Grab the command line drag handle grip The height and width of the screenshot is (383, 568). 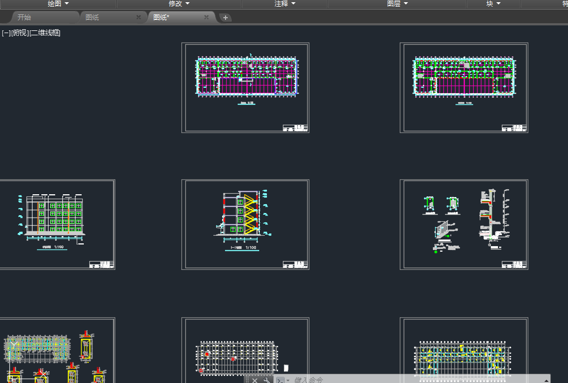248,380
